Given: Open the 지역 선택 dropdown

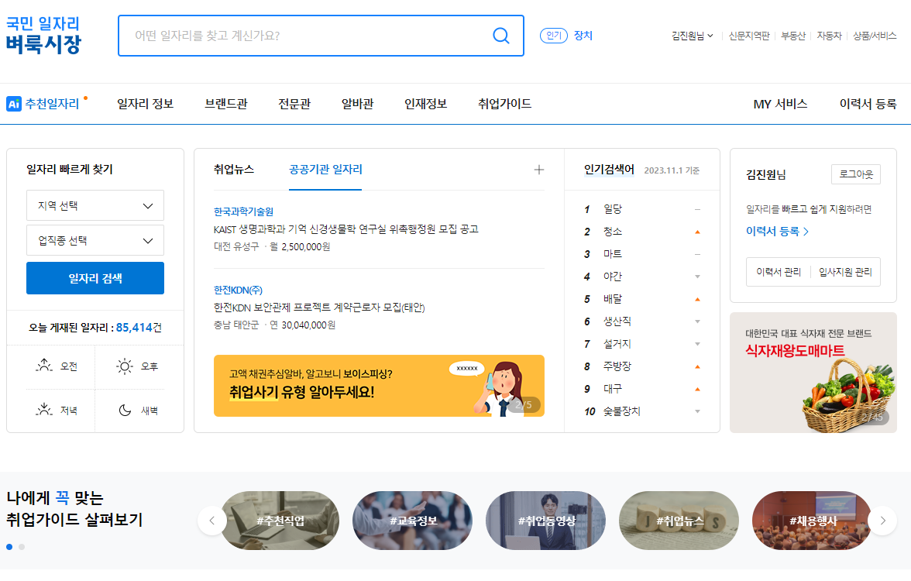Looking at the screenshot, I should click(x=95, y=205).
